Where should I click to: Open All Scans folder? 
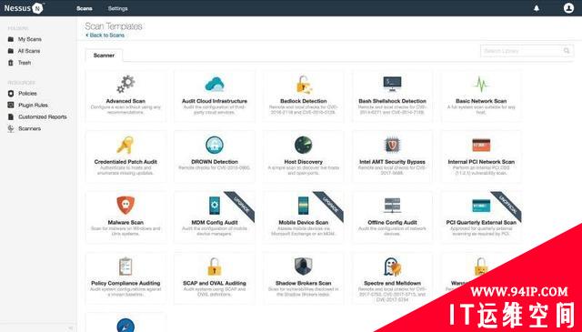(29, 51)
